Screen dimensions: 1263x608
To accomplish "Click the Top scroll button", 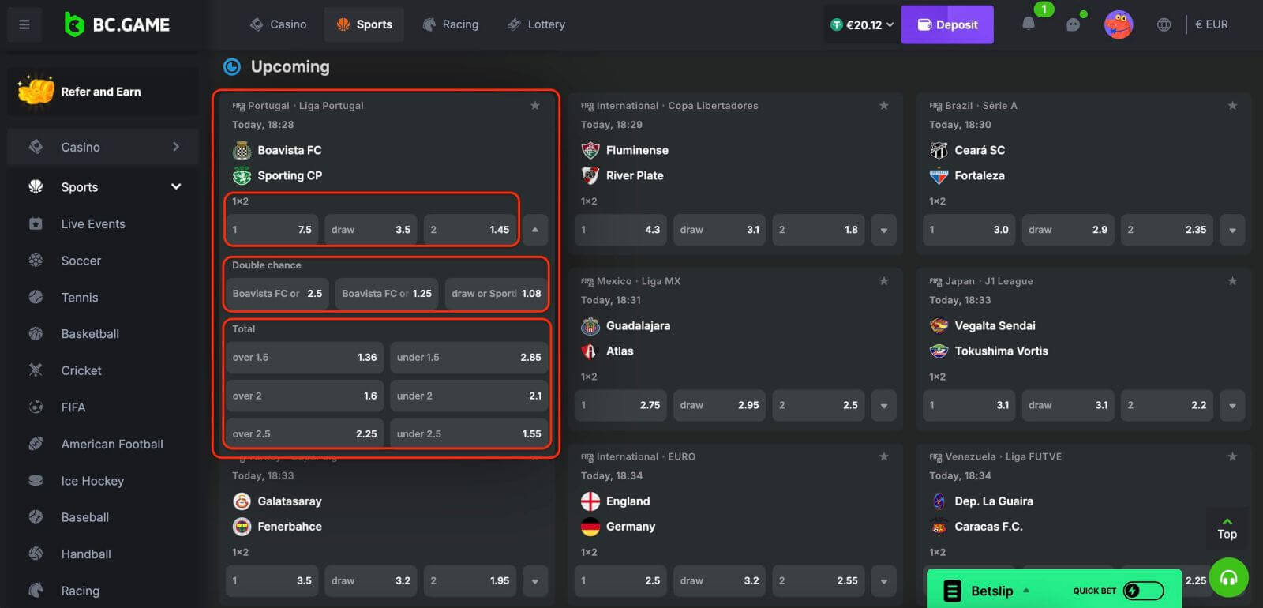I will pos(1227,528).
